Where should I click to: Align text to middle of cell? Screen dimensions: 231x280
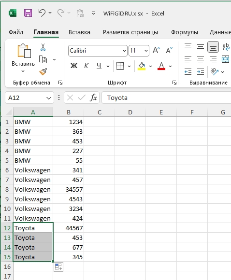(x=201, y=47)
